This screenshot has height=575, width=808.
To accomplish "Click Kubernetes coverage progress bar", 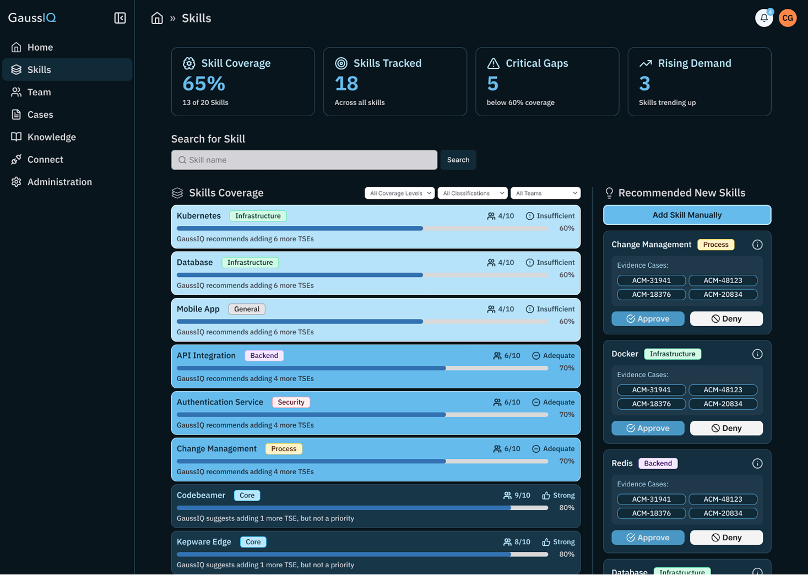I will click(362, 229).
